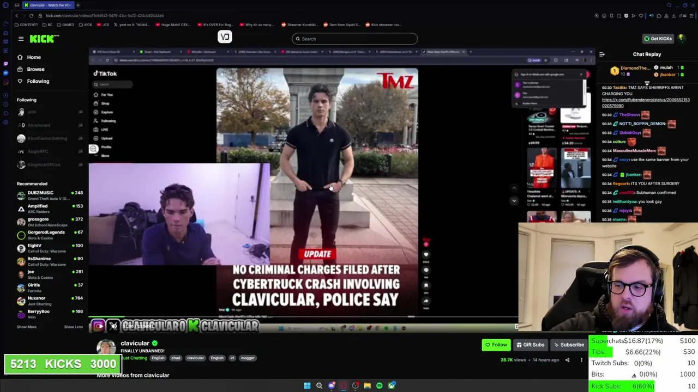The height and width of the screenshot is (392, 698).
Task: Click Gift Subs button
Action: tap(531, 345)
